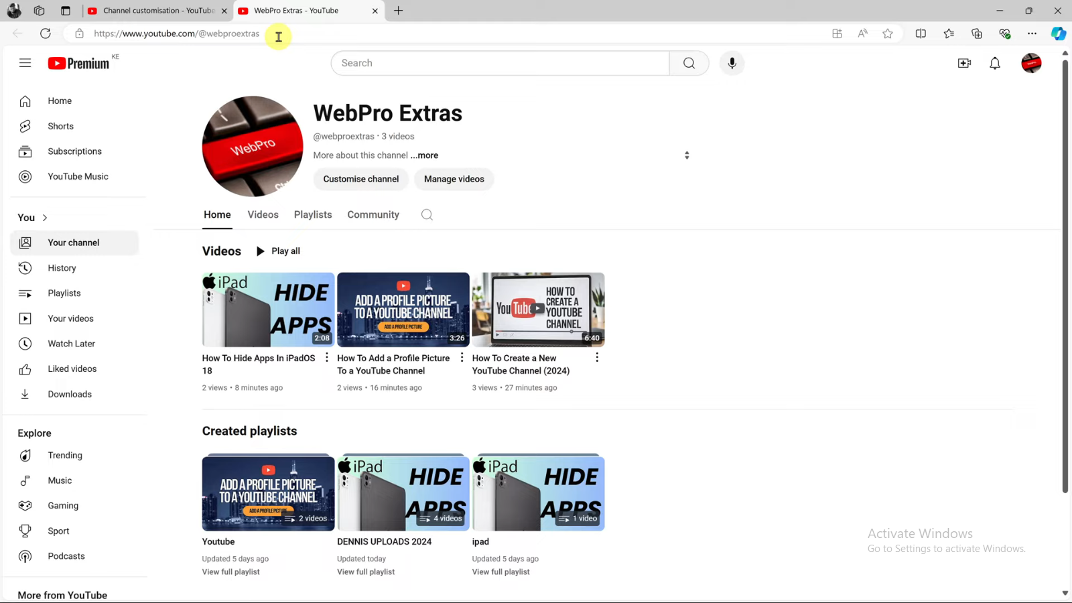Viewport: 1072px width, 603px height.
Task: Click the browser address bar URL
Action: point(177,33)
